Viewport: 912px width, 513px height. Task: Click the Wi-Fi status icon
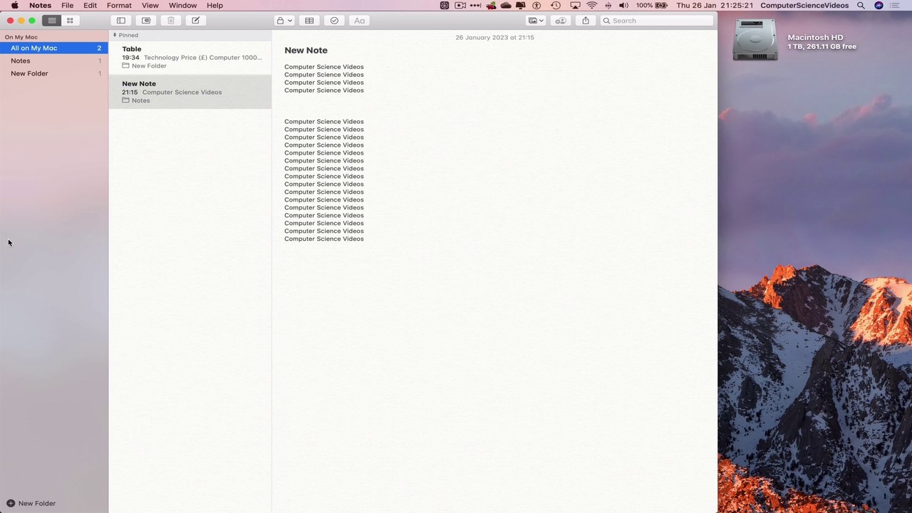(591, 5)
